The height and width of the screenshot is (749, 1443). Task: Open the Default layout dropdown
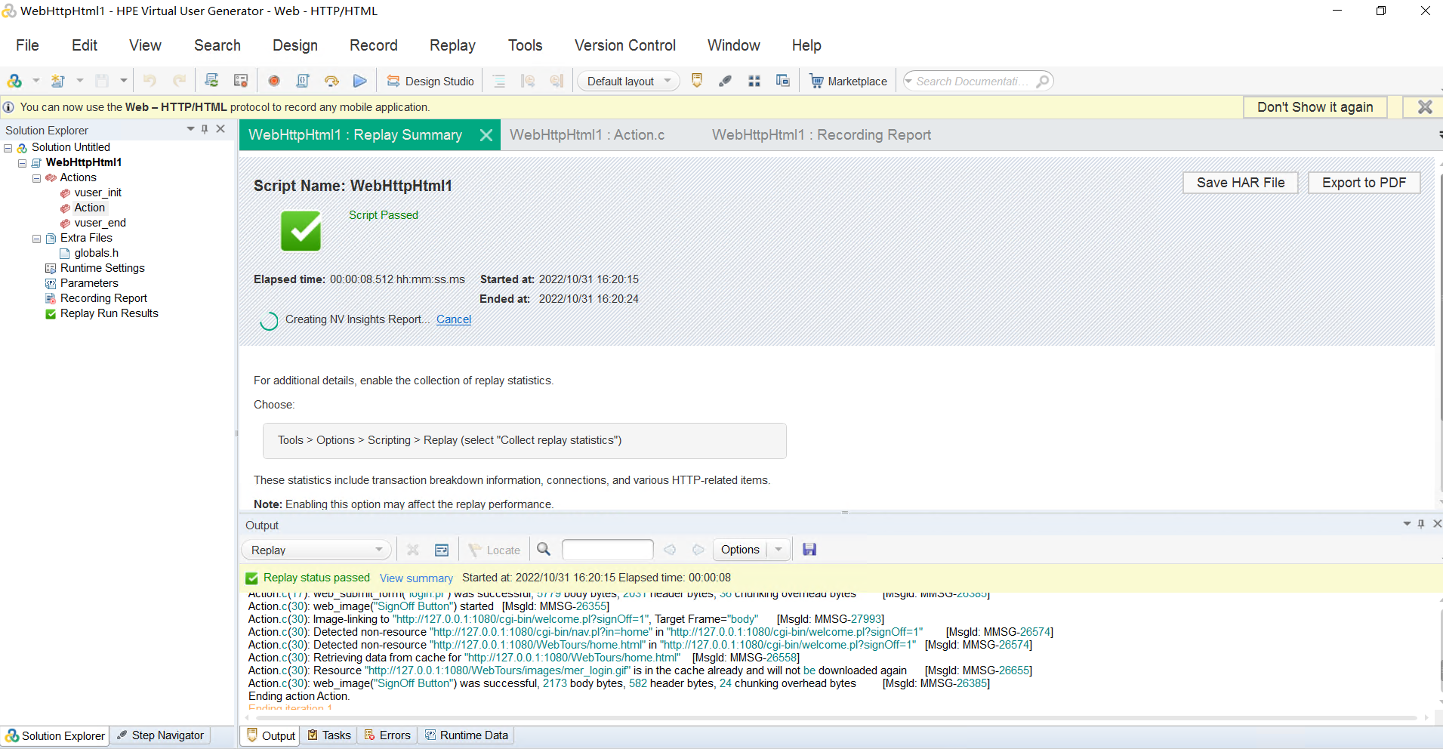pyautogui.click(x=628, y=81)
